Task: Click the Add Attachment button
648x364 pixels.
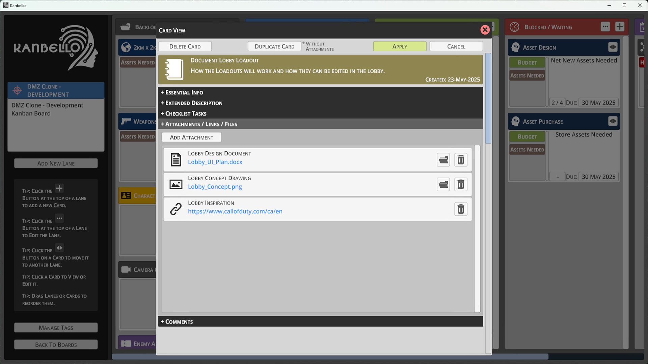Action: click(191, 137)
